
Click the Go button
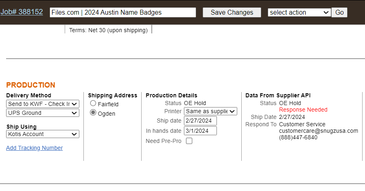(x=339, y=12)
